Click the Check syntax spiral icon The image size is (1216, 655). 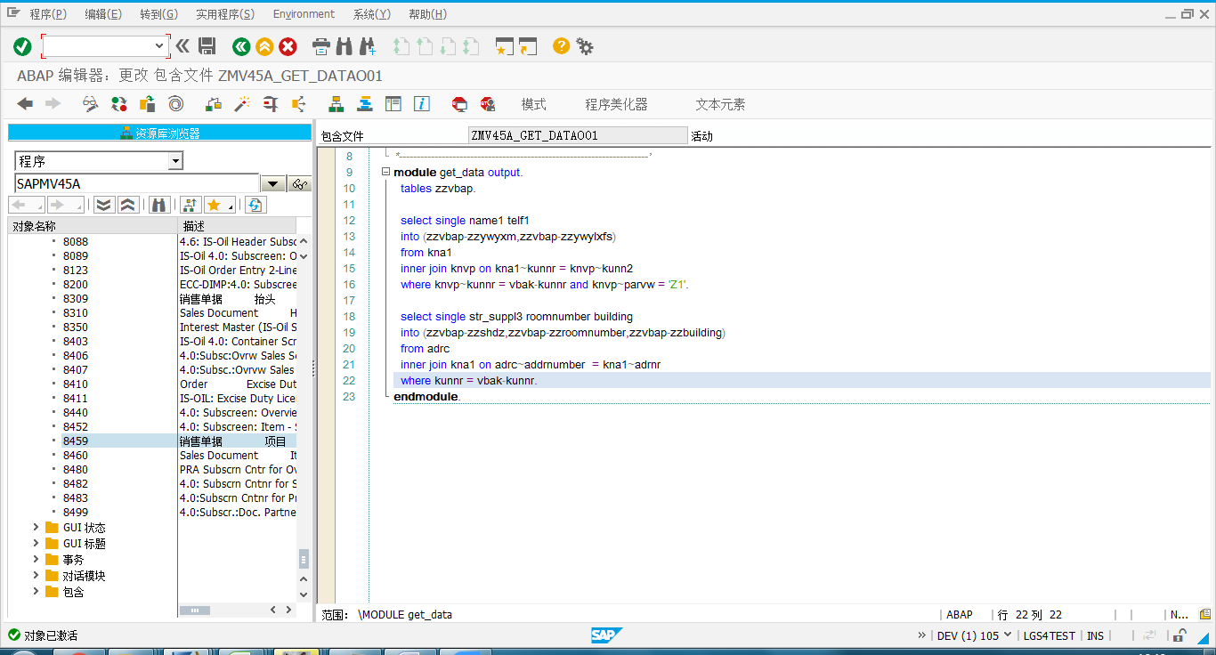(176, 104)
